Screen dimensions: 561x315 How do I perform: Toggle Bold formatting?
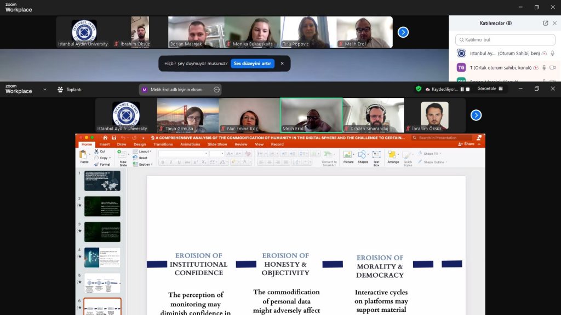tap(162, 162)
